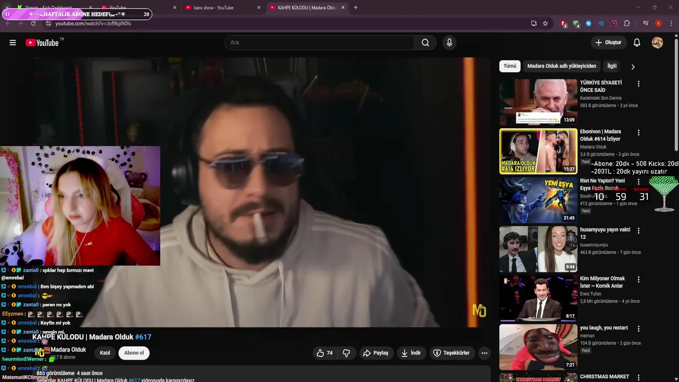Open Madara Olduk #614 İzliyor thumbnail
679x382 pixels.
(538, 151)
